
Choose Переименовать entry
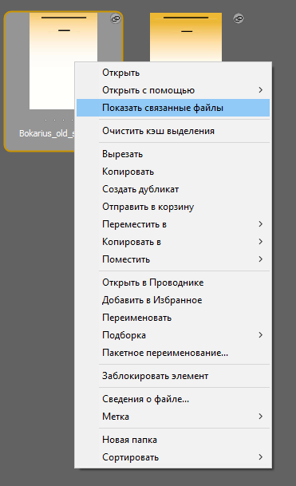(173, 318)
